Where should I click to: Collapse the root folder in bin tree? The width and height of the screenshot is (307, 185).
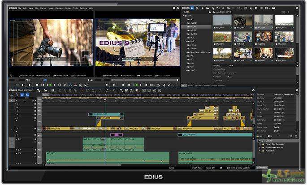[x=184, y=16]
